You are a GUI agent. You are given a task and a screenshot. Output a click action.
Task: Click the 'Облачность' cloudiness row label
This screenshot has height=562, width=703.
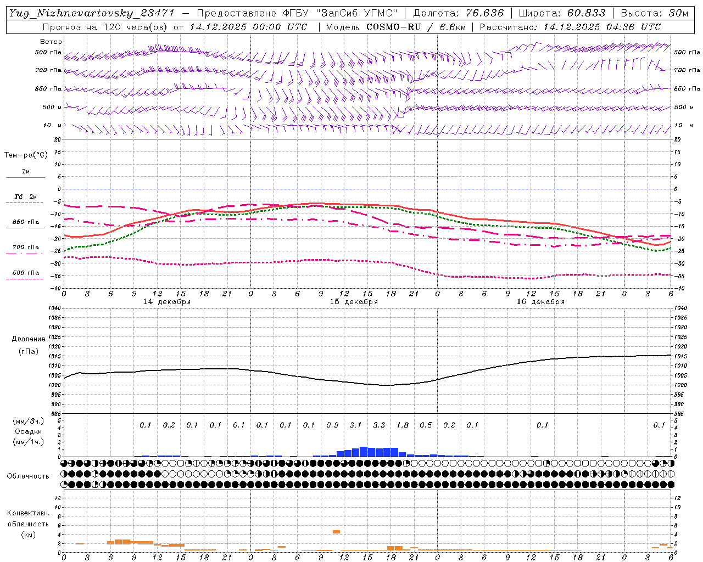click(x=28, y=476)
